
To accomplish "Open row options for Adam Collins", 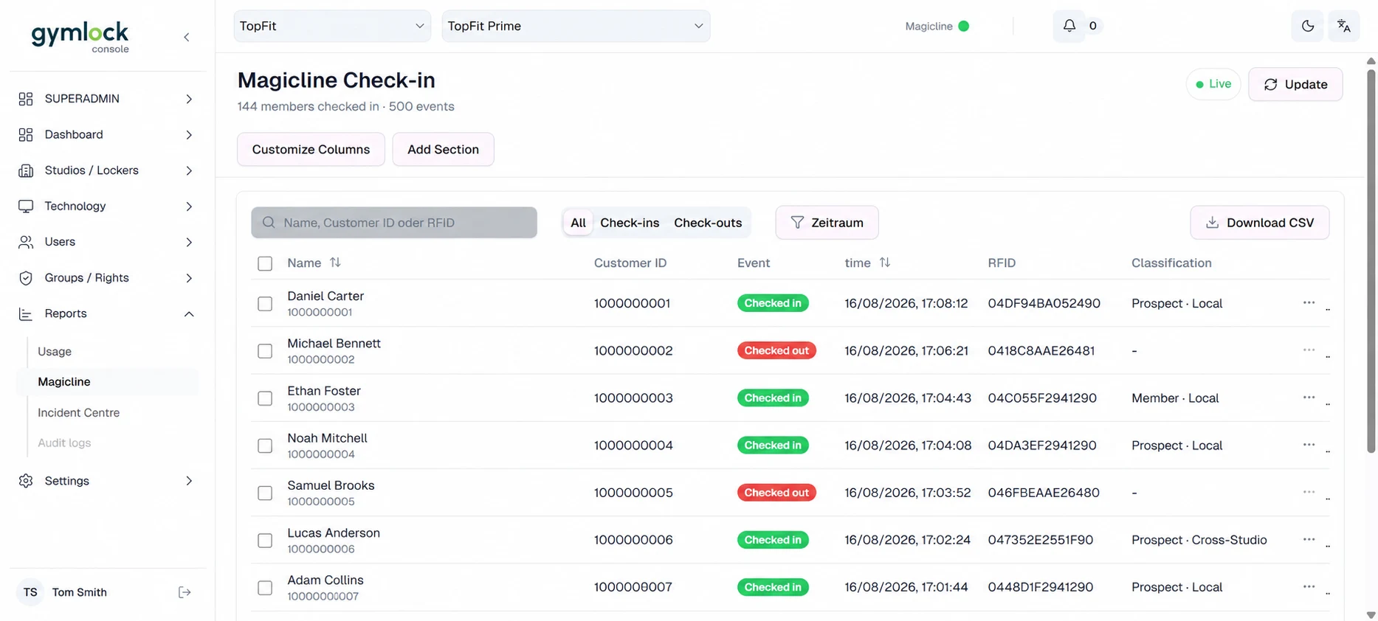I will (x=1309, y=586).
